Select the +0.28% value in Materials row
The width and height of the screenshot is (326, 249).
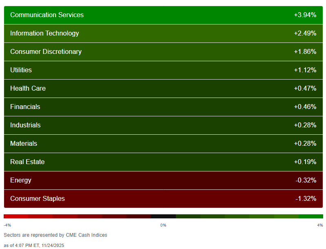(x=305, y=143)
